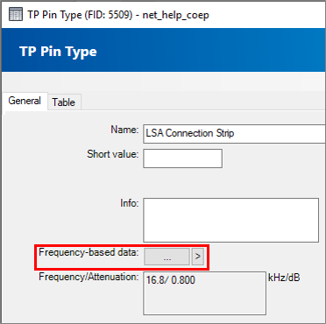Click the Frequency-based data label

coord(89,252)
